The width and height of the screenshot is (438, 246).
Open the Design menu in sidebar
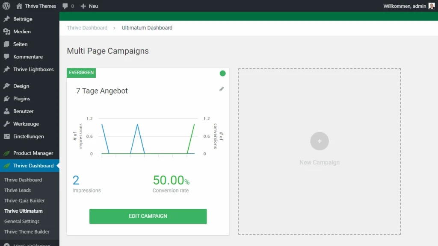click(x=21, y=86)
